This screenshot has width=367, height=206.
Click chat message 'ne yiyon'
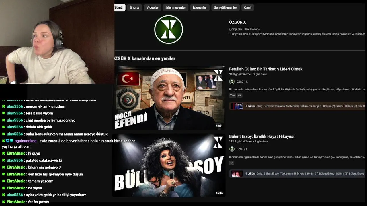(x=35, y=188)
